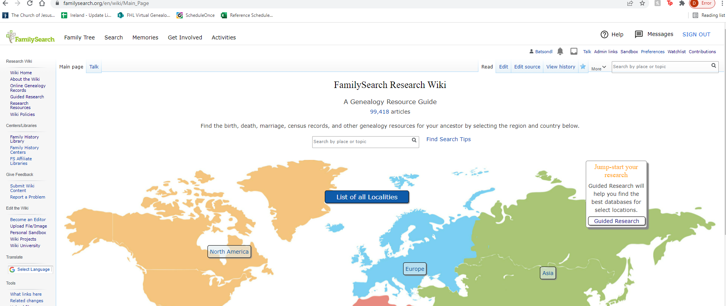
Task: Open the Reading list
Action: point(709,15)
